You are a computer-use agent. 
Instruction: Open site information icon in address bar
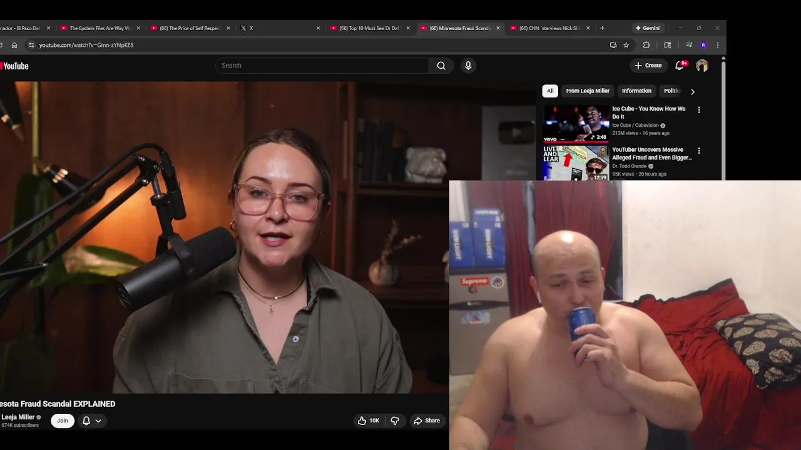(x=31, y=45)
